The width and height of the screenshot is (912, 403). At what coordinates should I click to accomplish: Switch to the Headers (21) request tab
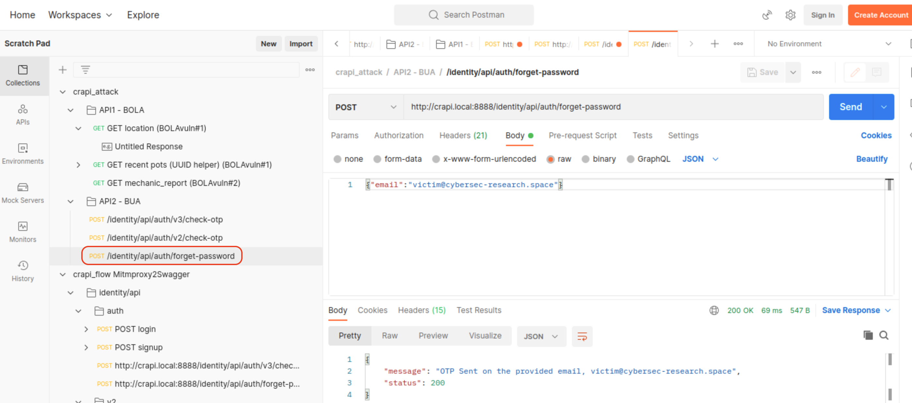[463, 135]
